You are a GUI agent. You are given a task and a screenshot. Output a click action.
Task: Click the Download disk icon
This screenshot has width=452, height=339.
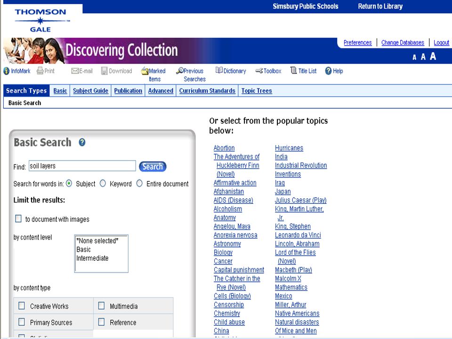105,71
